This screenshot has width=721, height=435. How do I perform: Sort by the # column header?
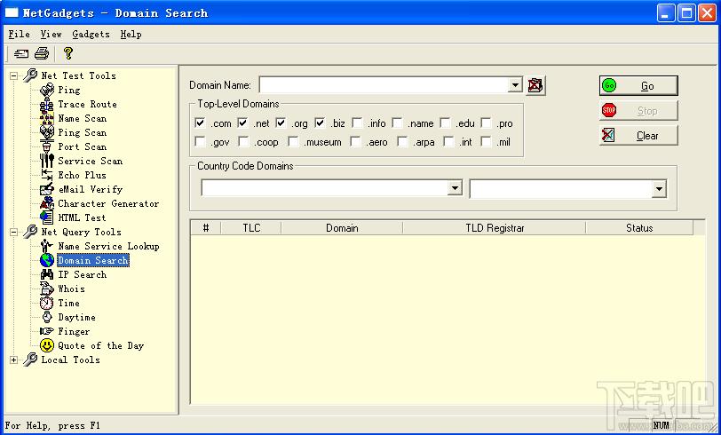point(205,228)
